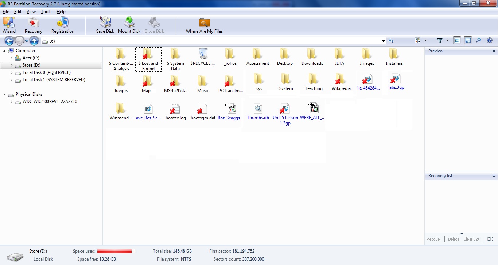Screen dimensions: 498x265
Task: Open the filter dropdown arrow
Action: tap(447, 41)
